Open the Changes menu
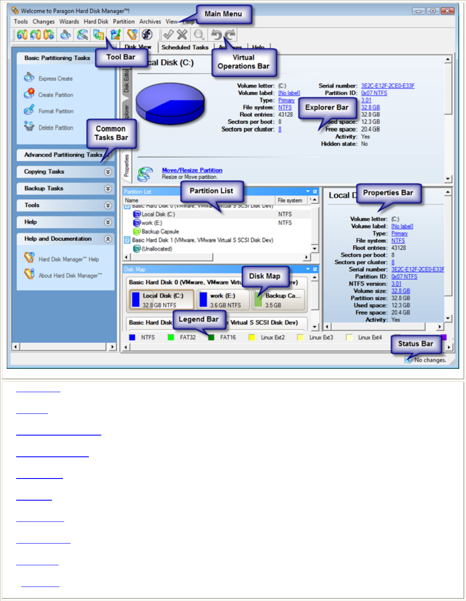 44,21
